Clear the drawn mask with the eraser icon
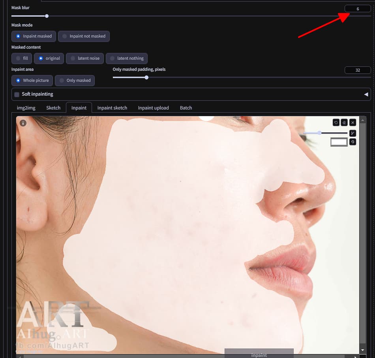 coord(344,122)
